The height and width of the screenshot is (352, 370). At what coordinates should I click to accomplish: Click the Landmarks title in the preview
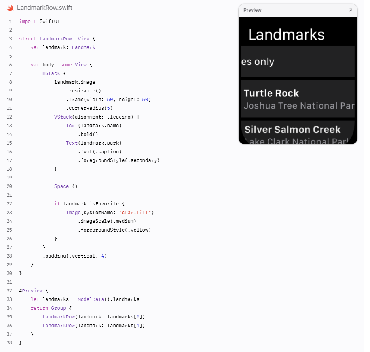tap(287, 35)
